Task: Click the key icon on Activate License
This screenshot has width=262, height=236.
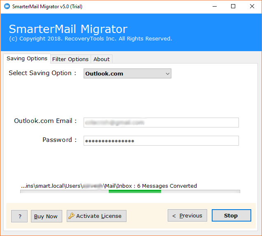Action: tap(71, 216)
